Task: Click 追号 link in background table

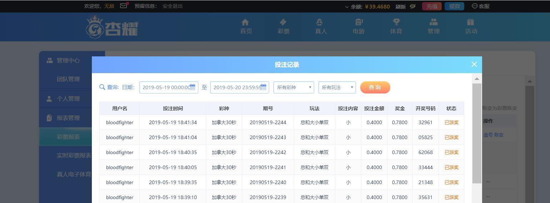Action: (x=488, y=135)
